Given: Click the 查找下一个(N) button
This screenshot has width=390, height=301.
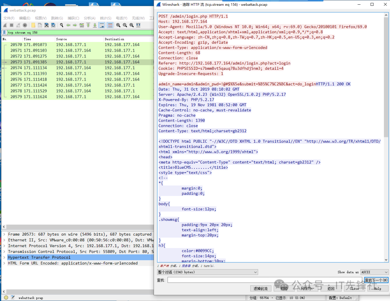Looking at the screenshot, I should (x=376, y=280).
